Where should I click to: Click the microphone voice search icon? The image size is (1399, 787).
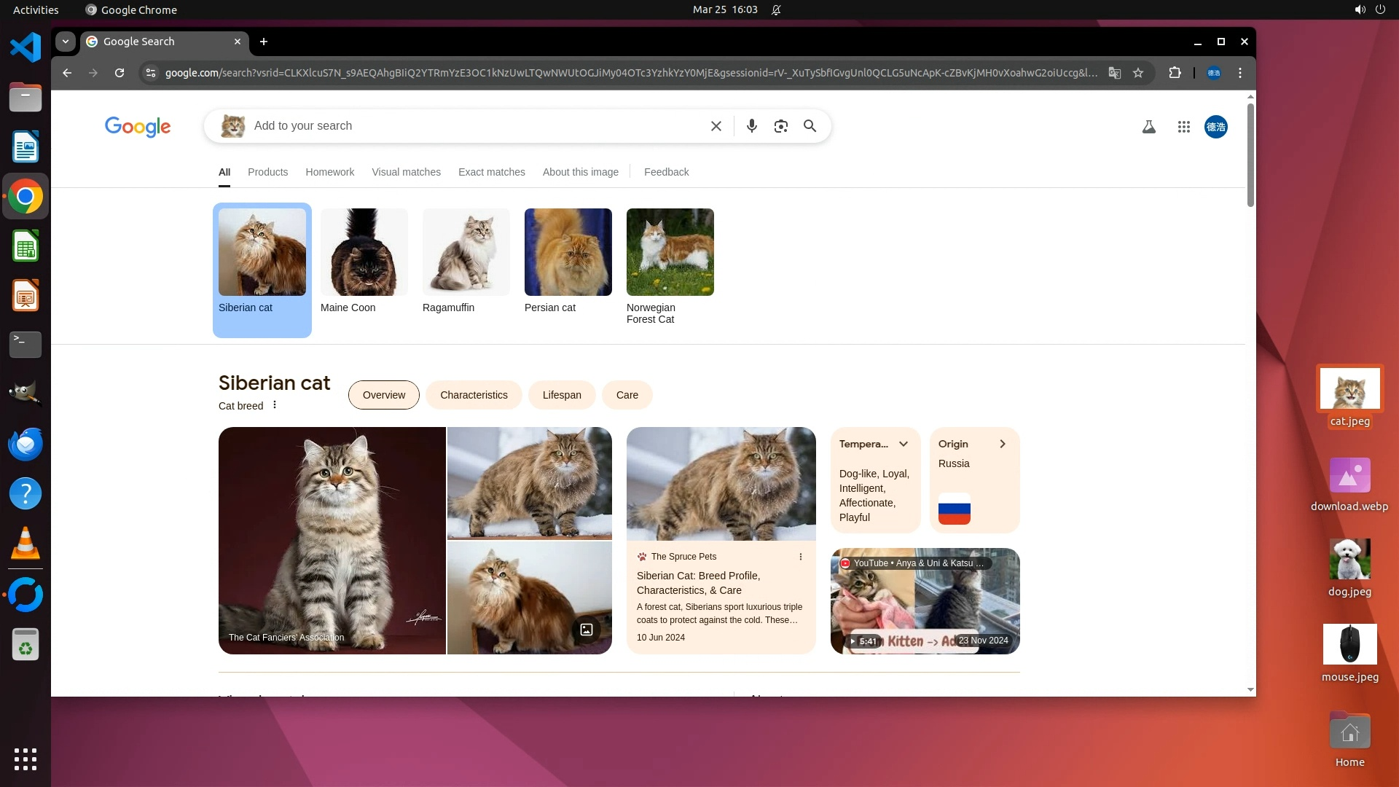point(751,126)
